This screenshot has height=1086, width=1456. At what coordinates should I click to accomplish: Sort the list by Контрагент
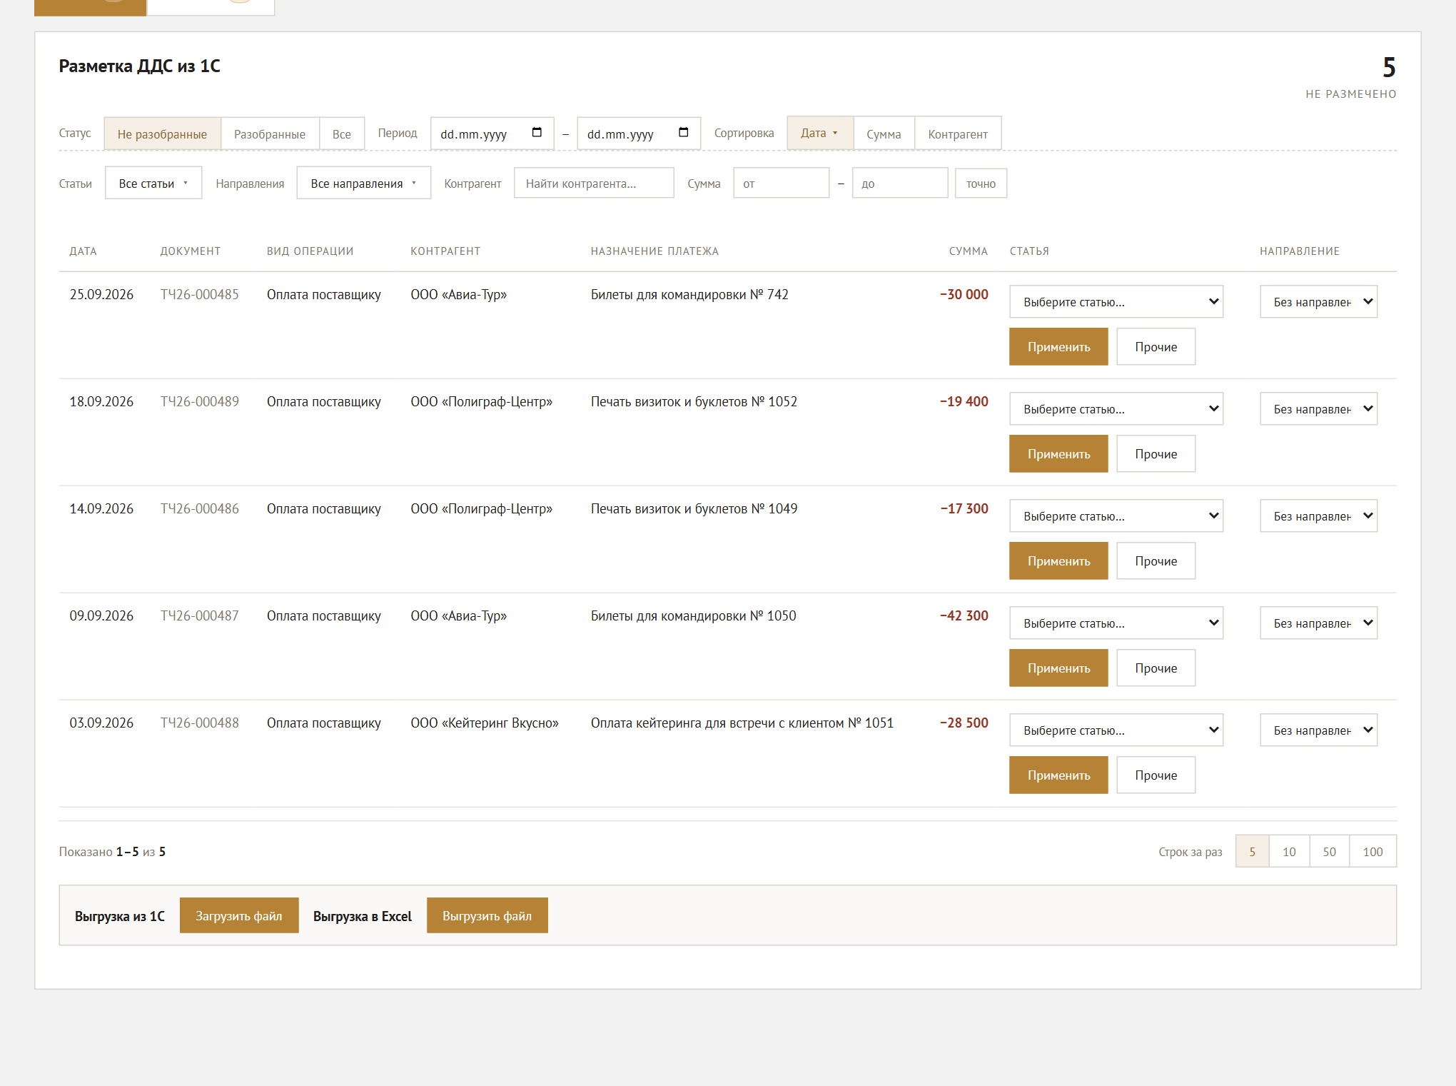(958, 134)
